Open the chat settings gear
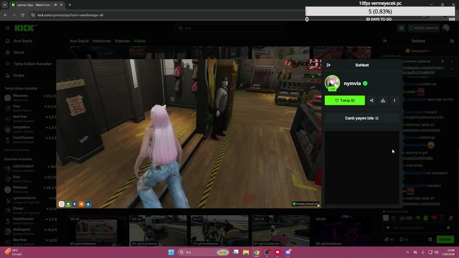Screen dimensions: 459x258 click(x=430, y=239)
